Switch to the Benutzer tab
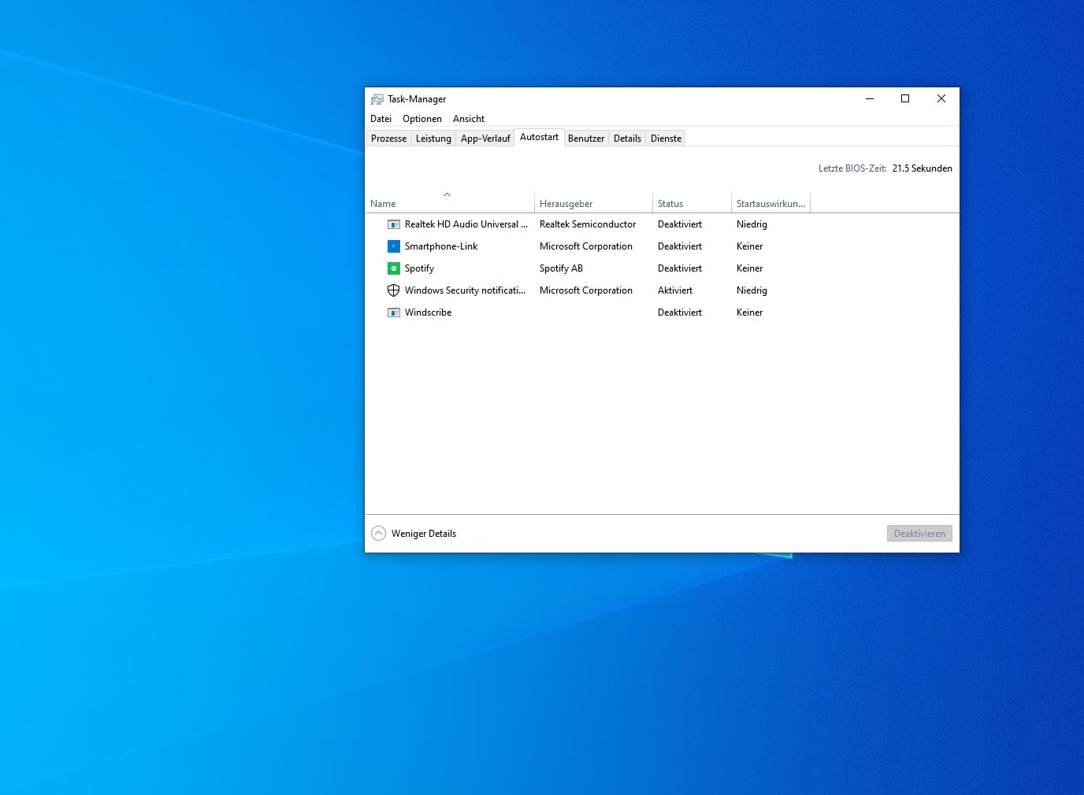This screenshot has width=1084, height=795. 586,139
